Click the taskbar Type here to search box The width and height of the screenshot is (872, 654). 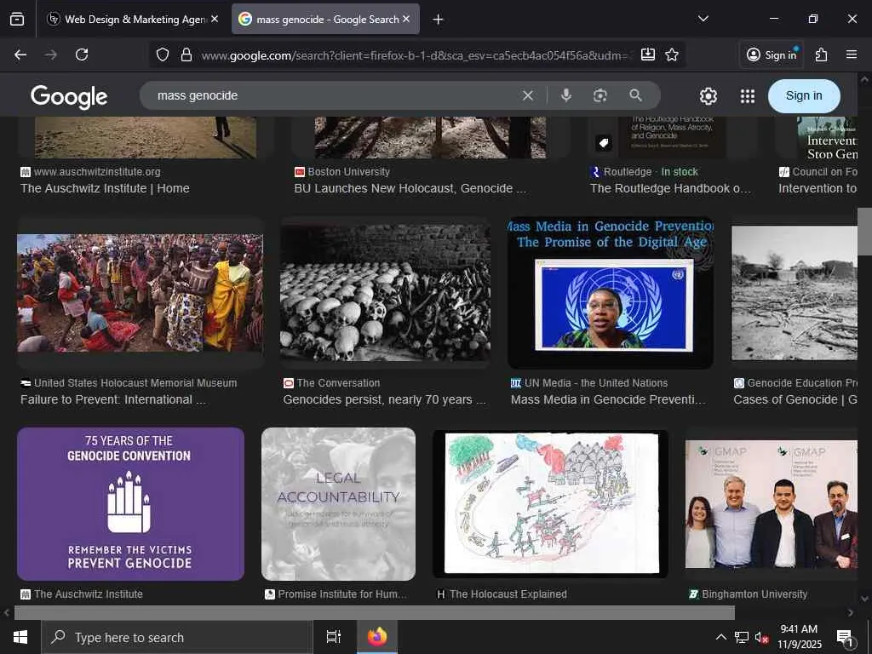tap(177, 637)
